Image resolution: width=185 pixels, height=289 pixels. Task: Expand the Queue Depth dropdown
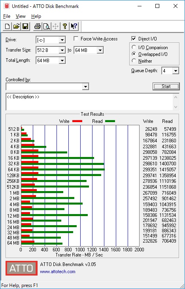pyautogui.click(x=176, y=71)
